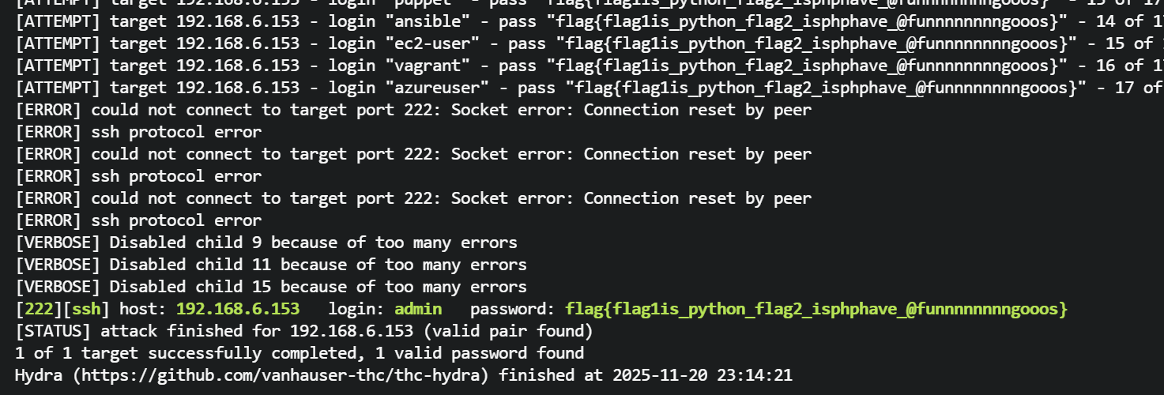Click the "Disabled child 15" verbose line
Screen dimensions: 1164x395
point(271,286)
